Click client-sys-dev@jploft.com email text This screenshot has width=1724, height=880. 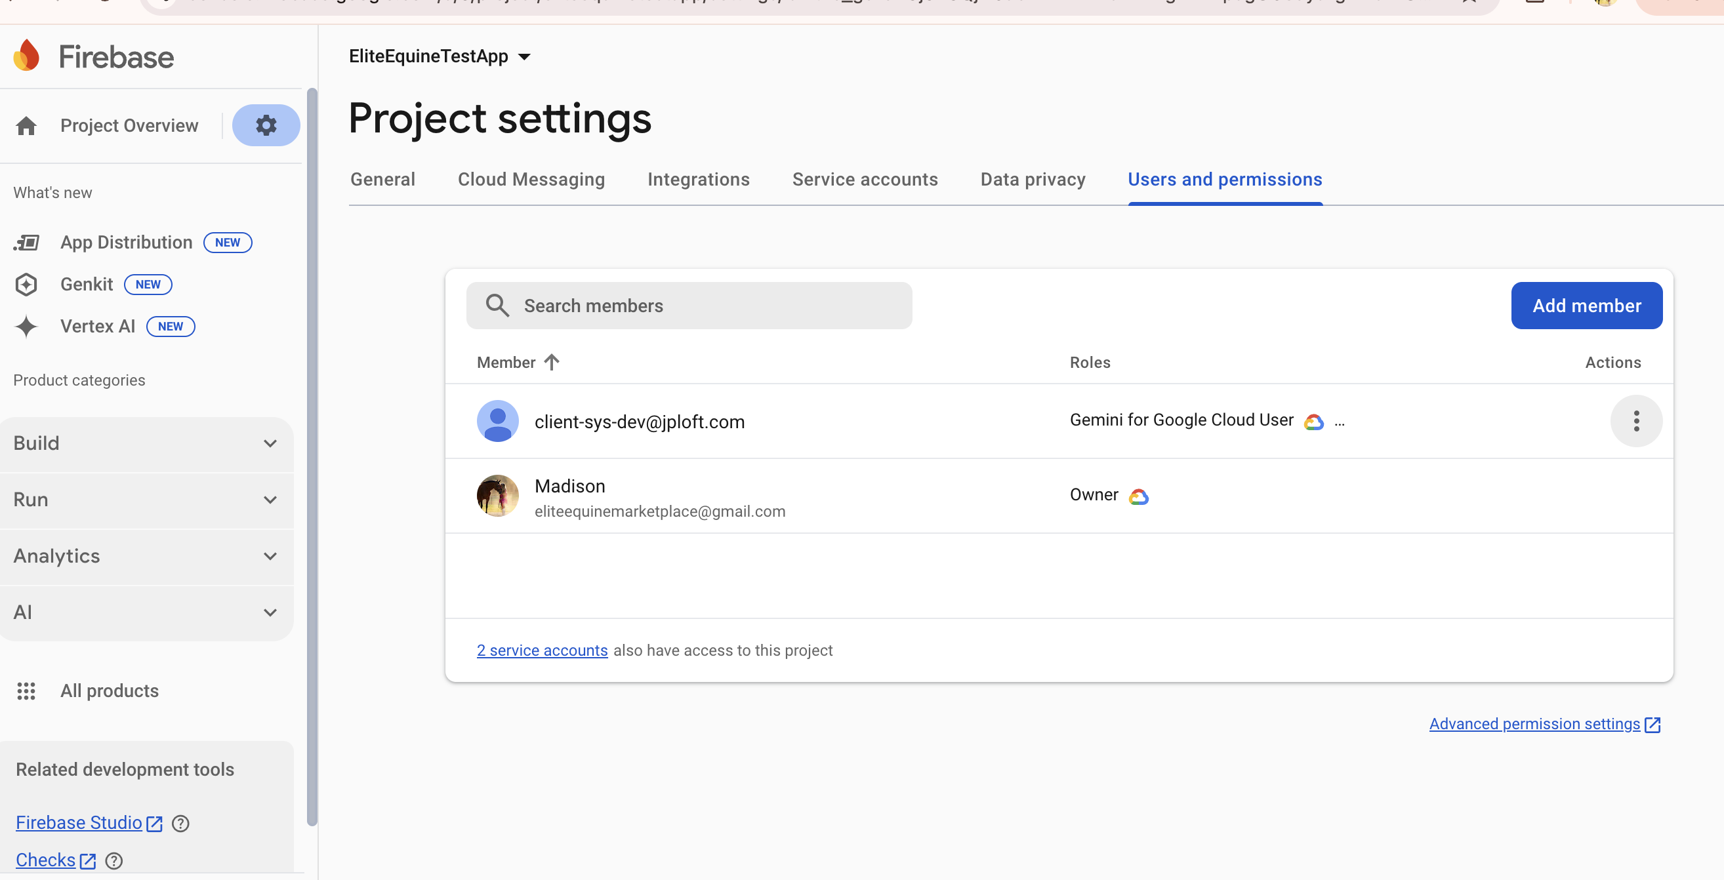(639, 422)
